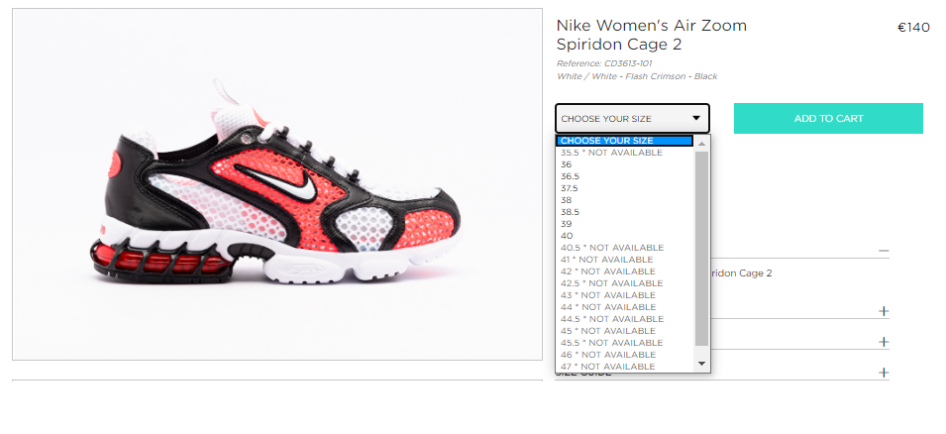Pick size 38 from the size list
Screen dimensions: 946x434
tap(625, 200)
